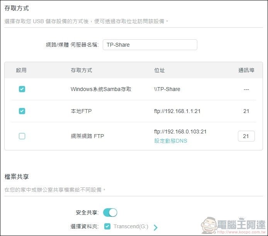Uncheck 本地FTP enable checkbox
The height and width of the screenshot is (236, 268).
(x=22, y=111)
